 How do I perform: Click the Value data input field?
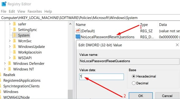101,76
